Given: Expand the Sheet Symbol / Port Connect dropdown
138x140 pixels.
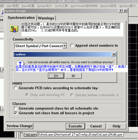Looking at the screenshot, I should coord(64,46).
